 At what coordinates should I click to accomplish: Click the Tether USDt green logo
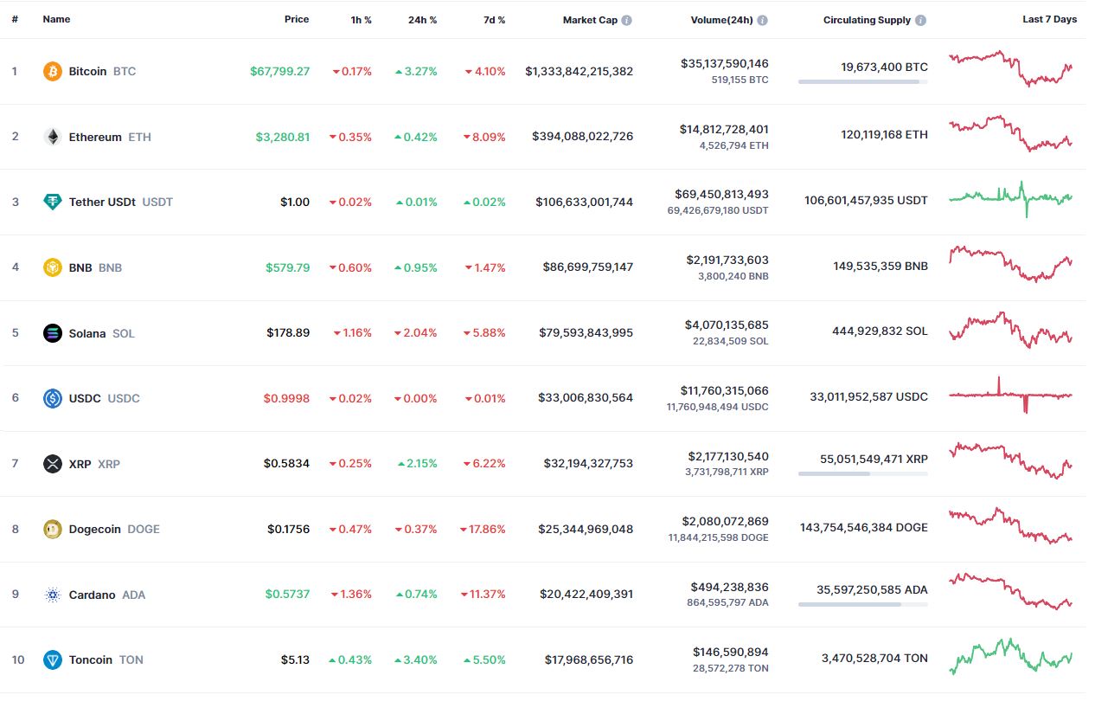(x=53, y=202)
